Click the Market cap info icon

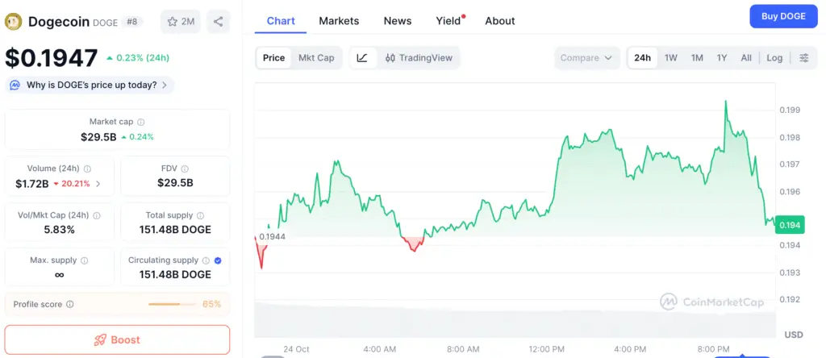coord(141,122)
